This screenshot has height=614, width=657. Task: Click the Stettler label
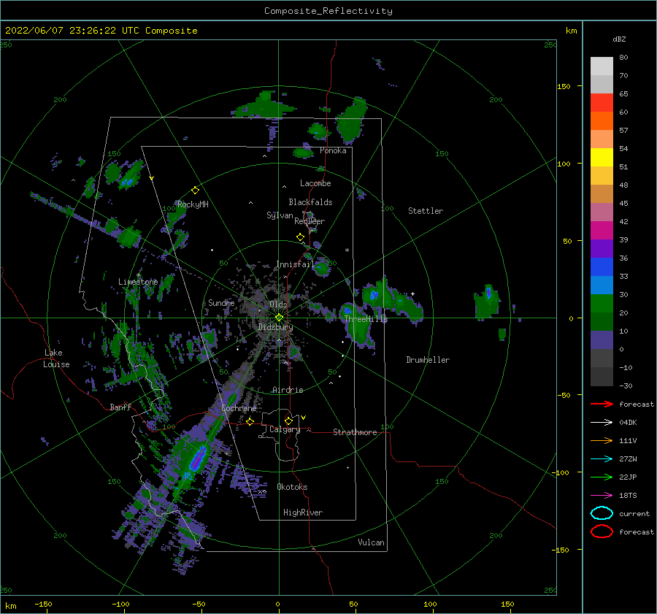click(x=426, y=211)
